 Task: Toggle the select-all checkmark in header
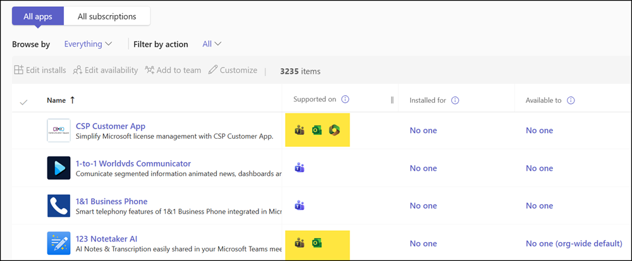pyautogui.click(x=23, y=102)
